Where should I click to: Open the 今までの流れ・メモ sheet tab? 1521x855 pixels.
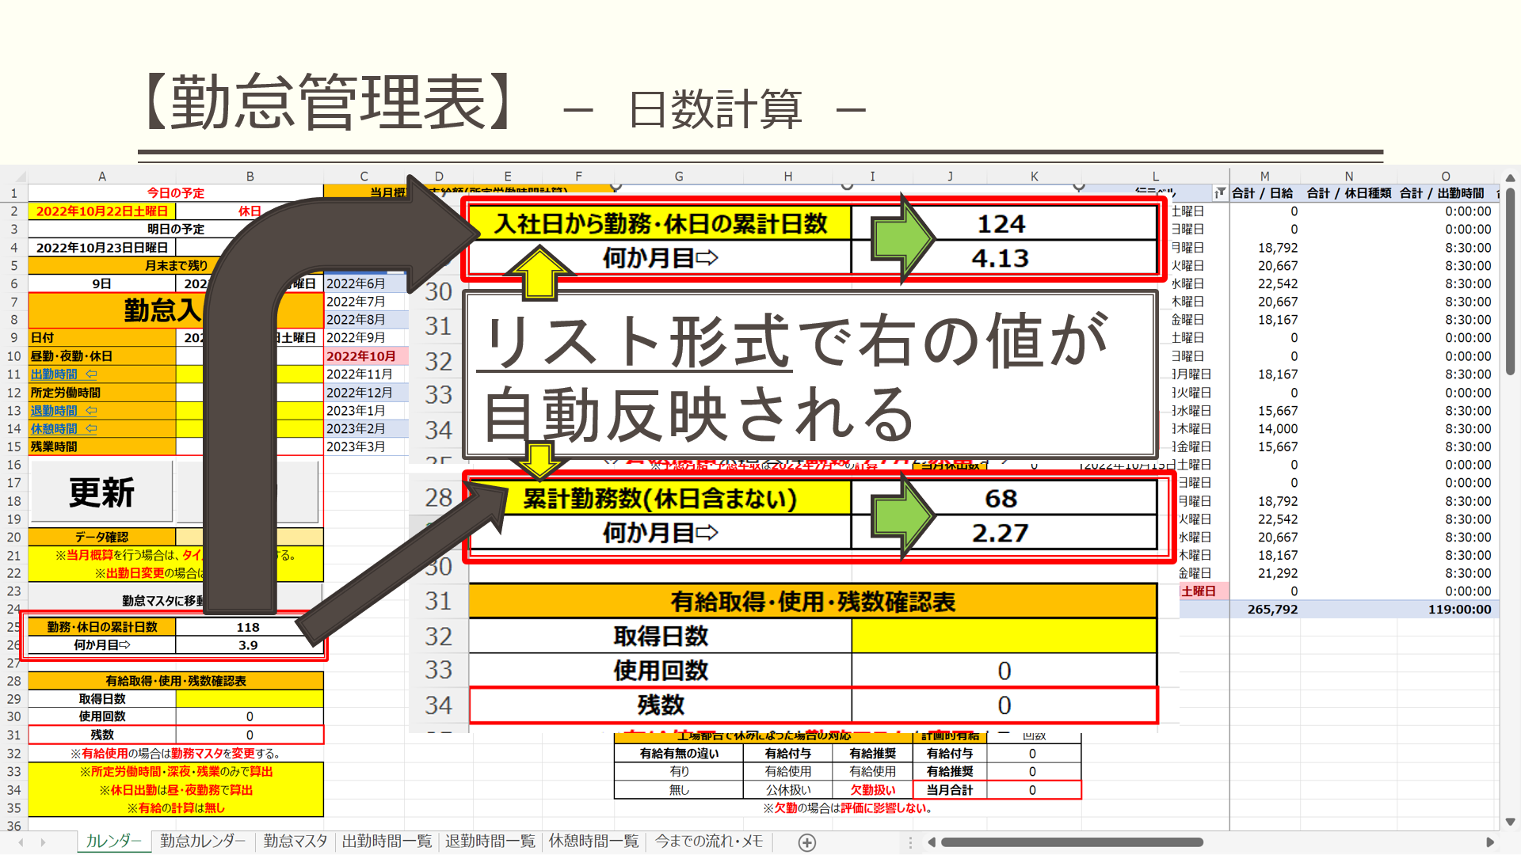[x=709, y=842]
